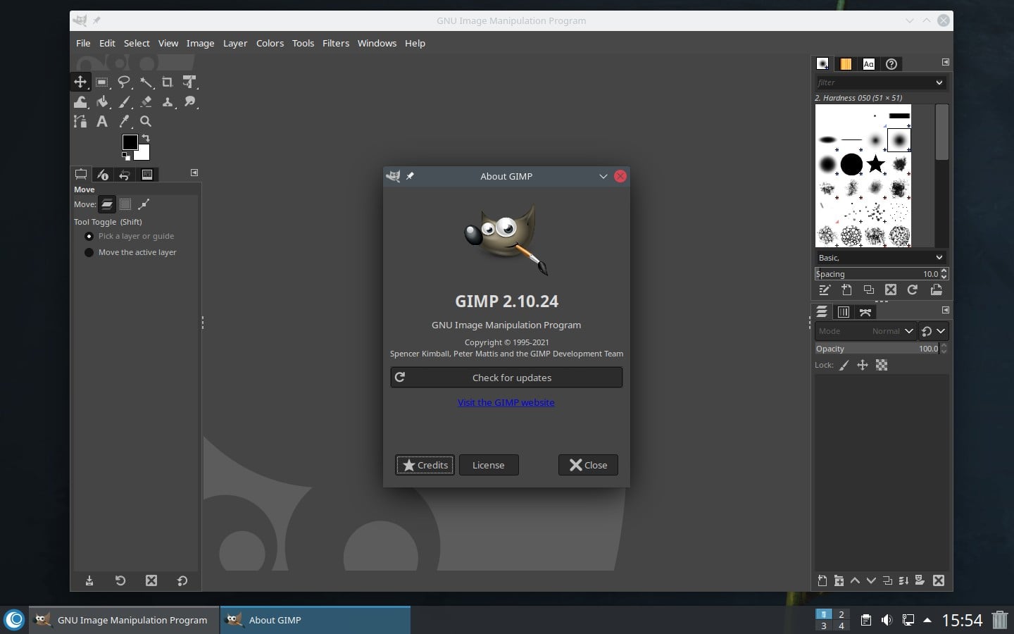Click Check for updates button

click(506, 378)
